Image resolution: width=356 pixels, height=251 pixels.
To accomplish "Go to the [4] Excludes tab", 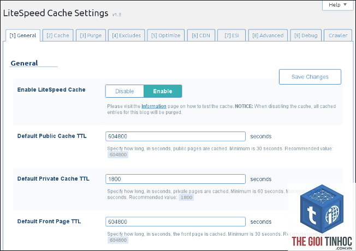I will 127,35.
